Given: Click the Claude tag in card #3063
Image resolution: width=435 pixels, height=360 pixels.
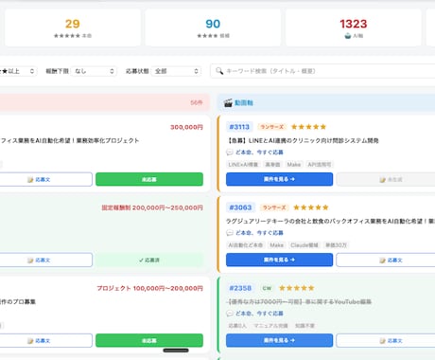Looking at the screenshot, I should [304, 245].
